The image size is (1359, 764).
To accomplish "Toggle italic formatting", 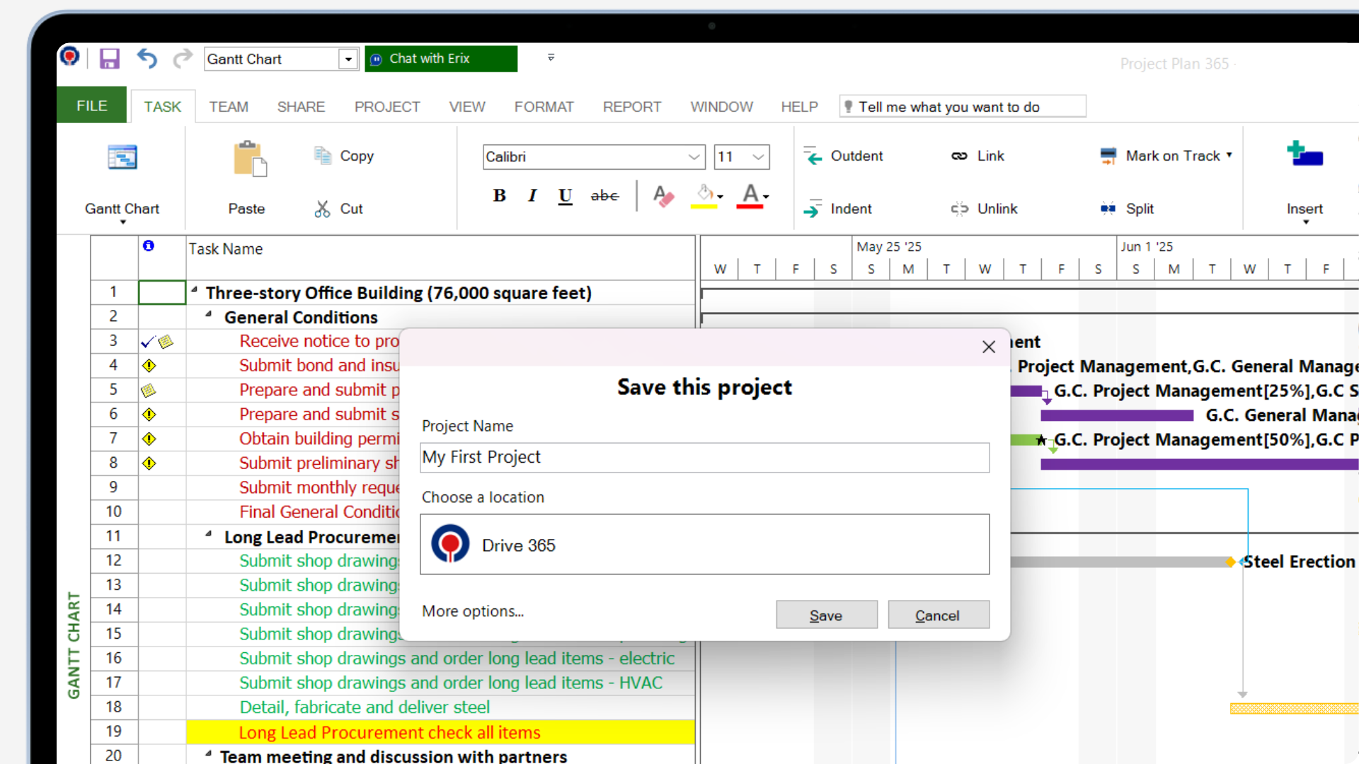I will pyautogui.click(x=532, y=196).
